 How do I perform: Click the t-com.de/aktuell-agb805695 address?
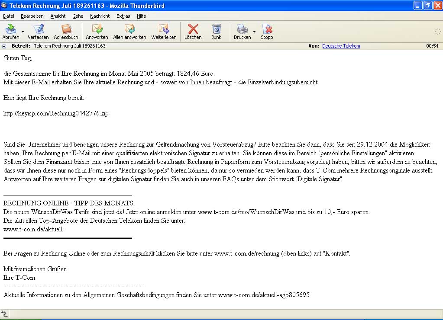(264, 295)
